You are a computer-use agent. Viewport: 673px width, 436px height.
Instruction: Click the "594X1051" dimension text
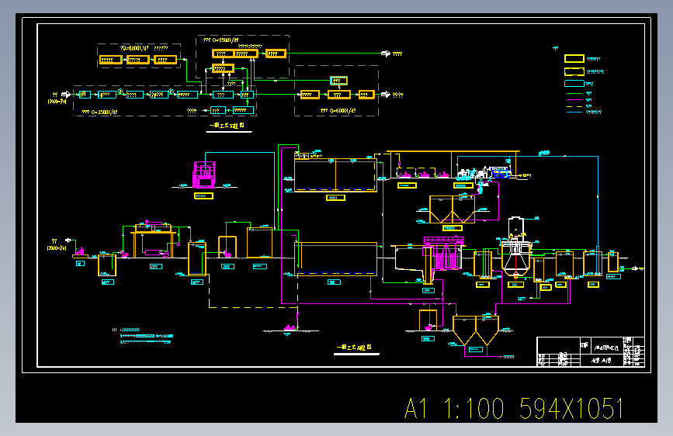[x=571, y=408]
